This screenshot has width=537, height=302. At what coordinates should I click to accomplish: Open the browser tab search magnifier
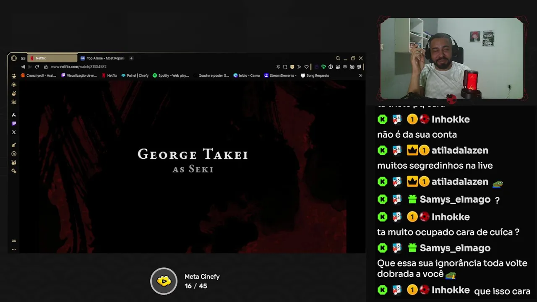[338, 58]
